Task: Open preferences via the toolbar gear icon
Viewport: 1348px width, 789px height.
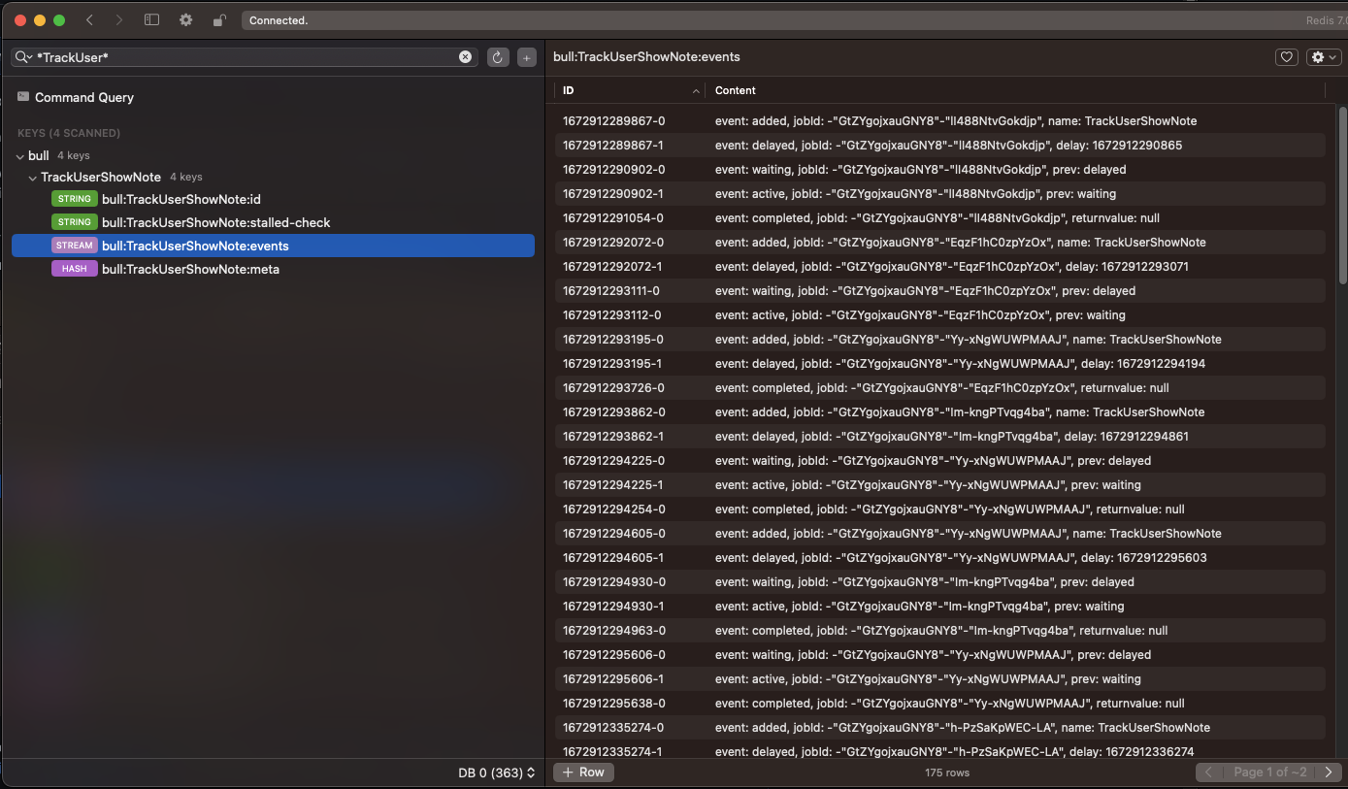Action: click(185, 19)
